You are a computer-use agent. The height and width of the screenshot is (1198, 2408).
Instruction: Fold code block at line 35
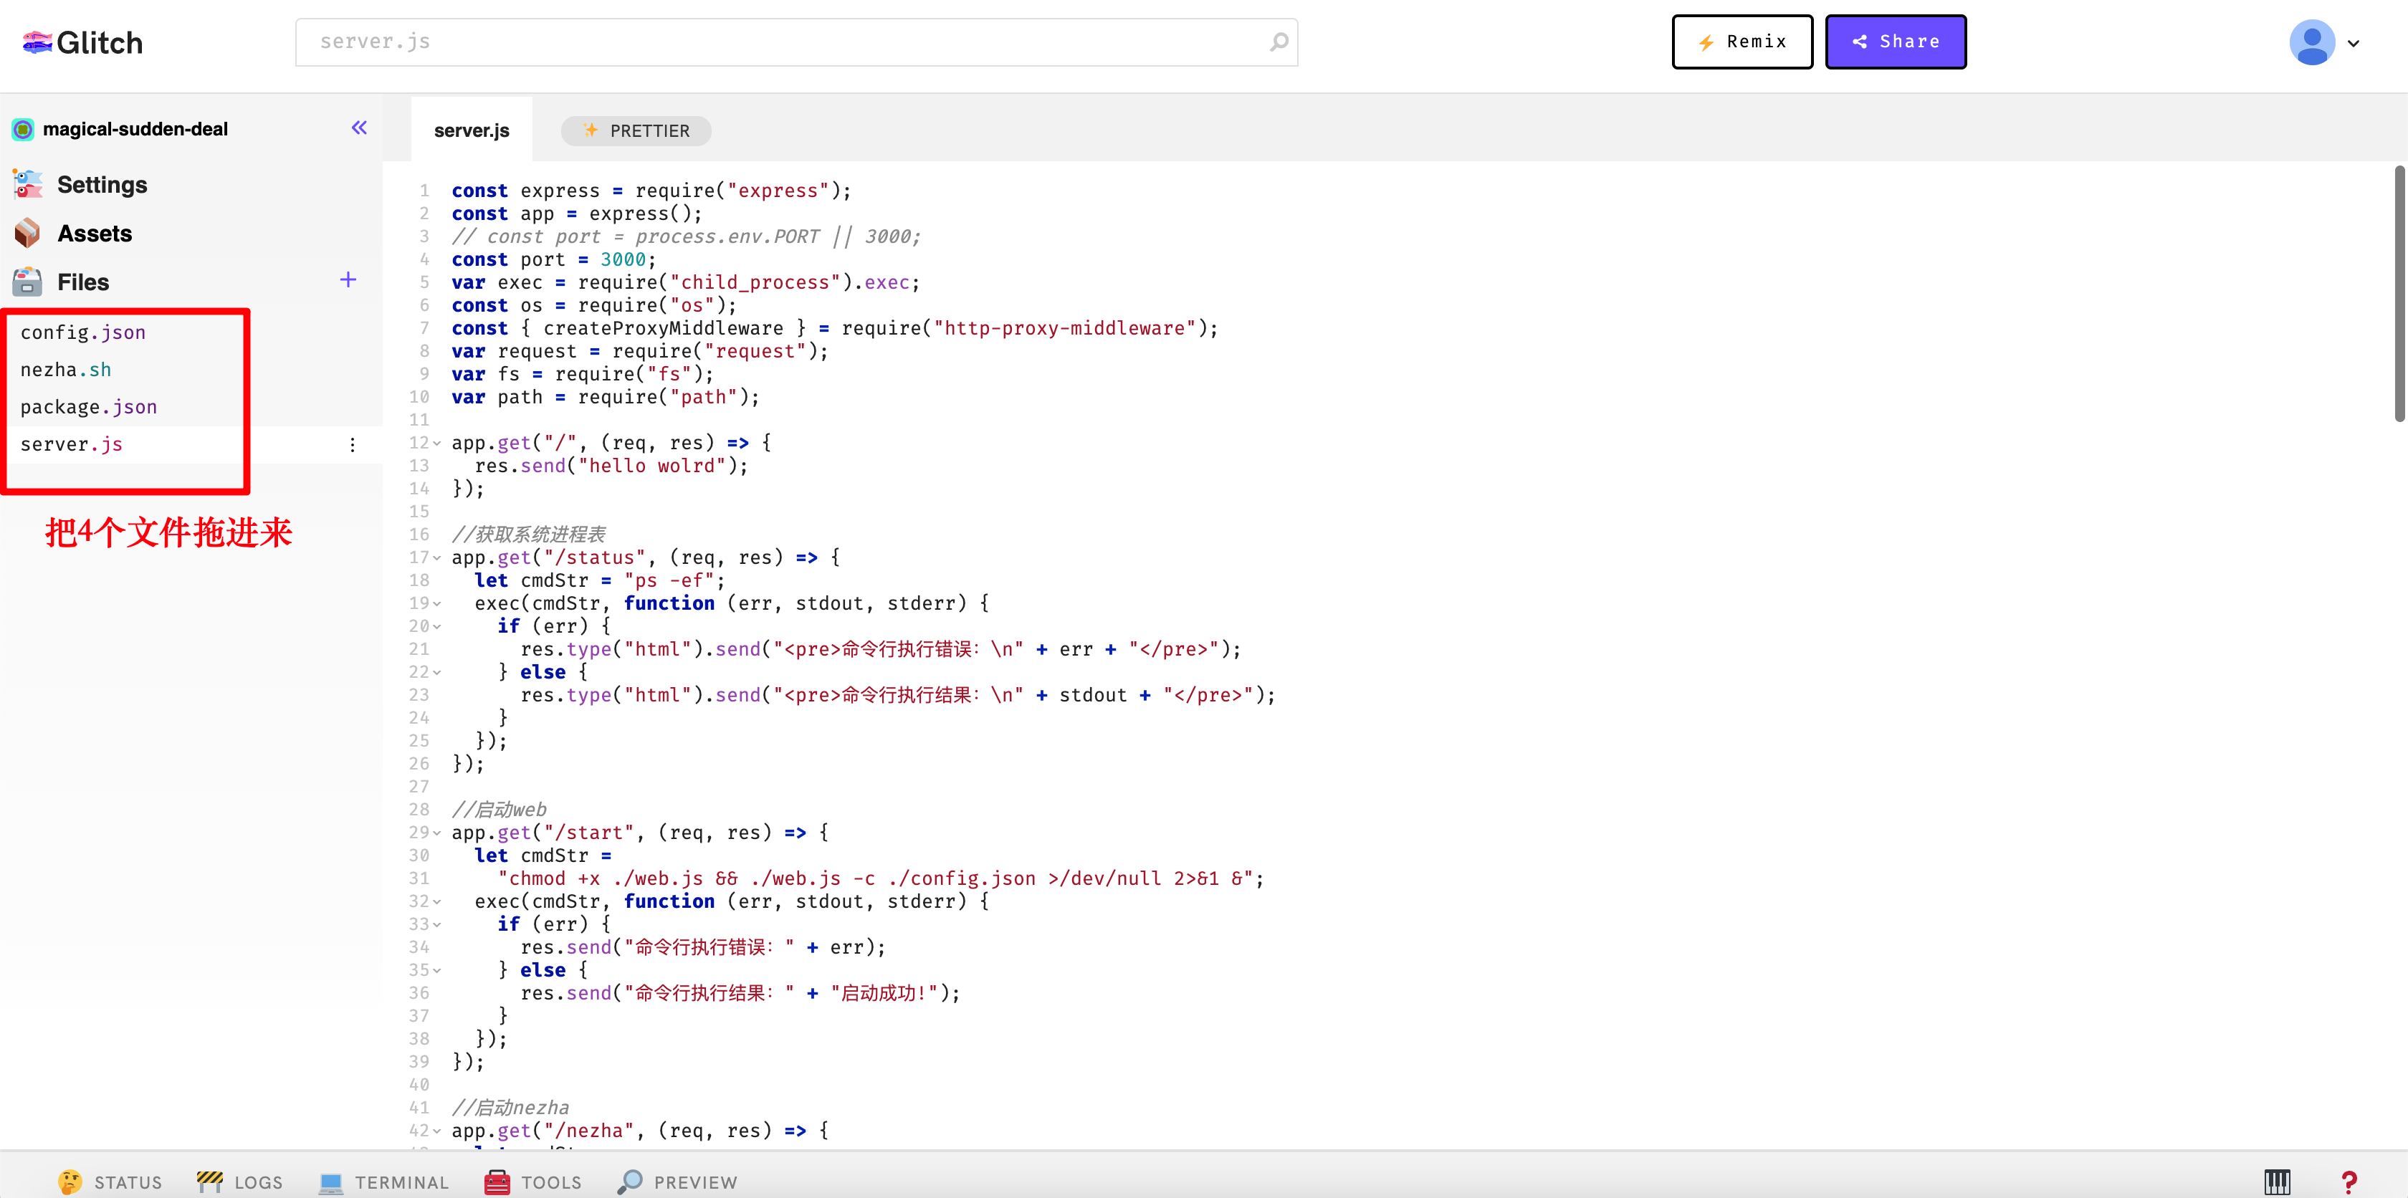[x=436, y=970]
